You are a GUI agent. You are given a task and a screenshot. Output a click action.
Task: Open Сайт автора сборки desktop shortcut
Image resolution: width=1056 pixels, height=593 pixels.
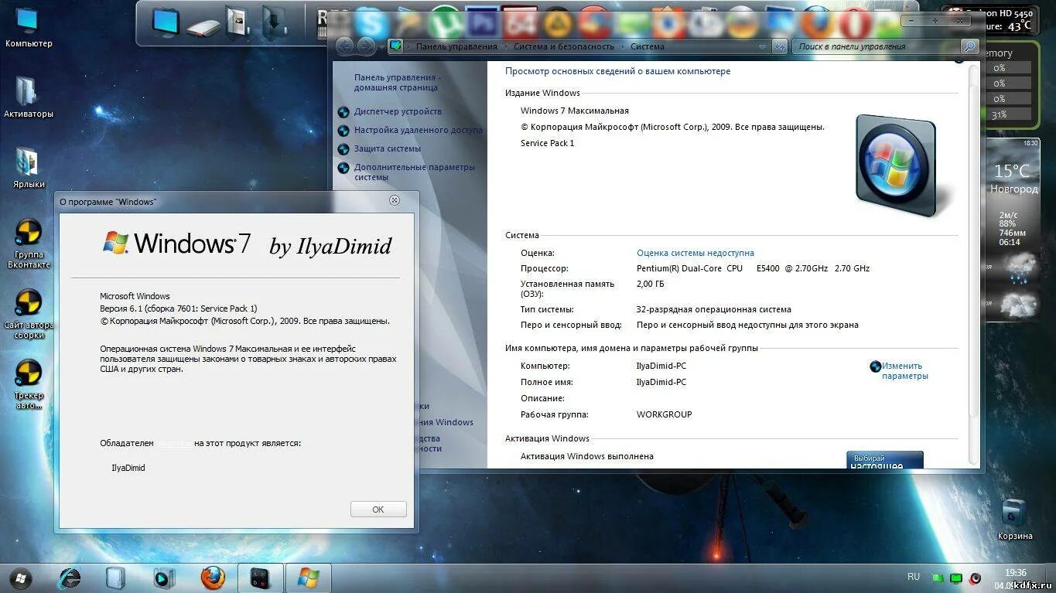tap(29, 315)
